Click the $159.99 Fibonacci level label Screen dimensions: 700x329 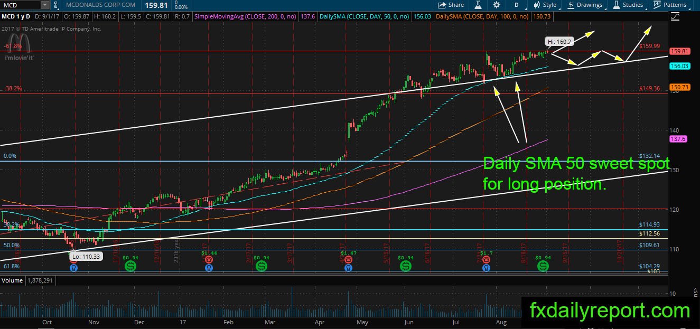click(649, 46)
